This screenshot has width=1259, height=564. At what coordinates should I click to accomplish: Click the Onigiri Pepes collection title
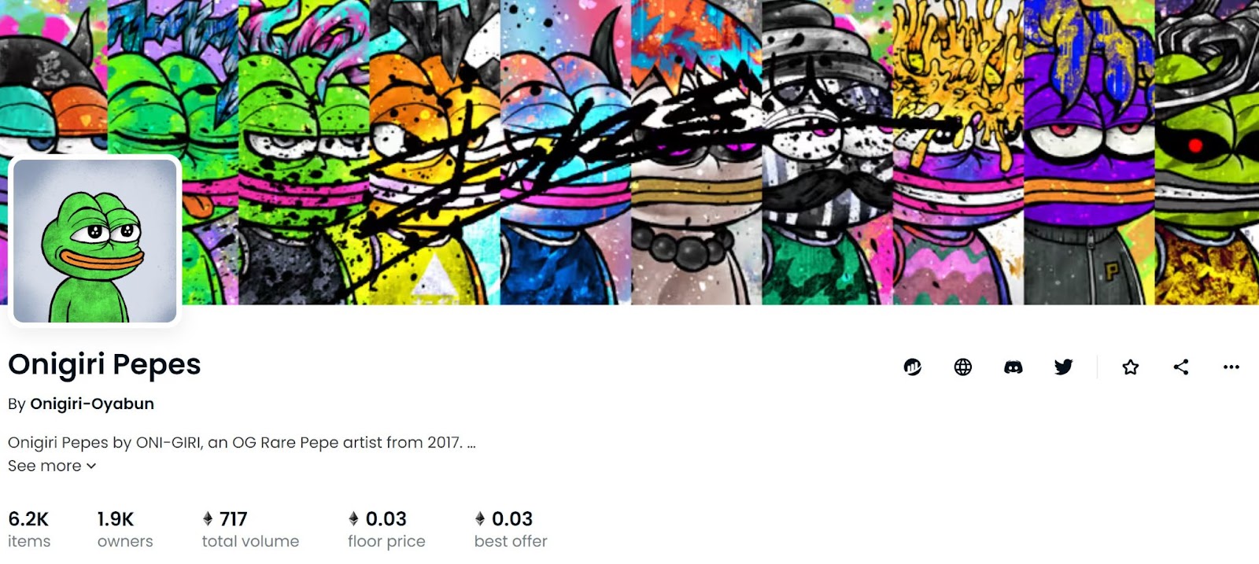click(105, 365)
